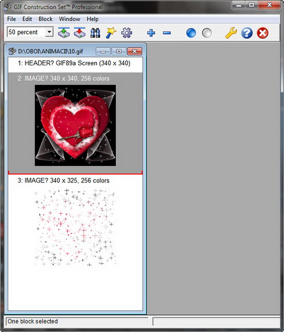
Task: Click the blue sphere icon
Action: coord(191,33)
